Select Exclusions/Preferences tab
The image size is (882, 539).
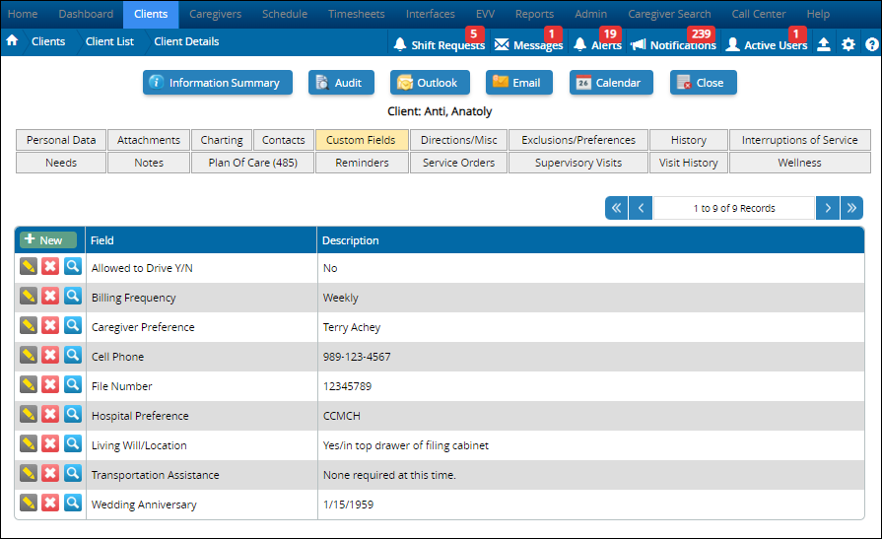point(578,140)
